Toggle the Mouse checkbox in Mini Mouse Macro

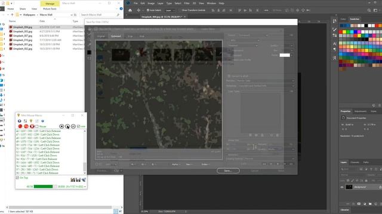coord(37,127)
